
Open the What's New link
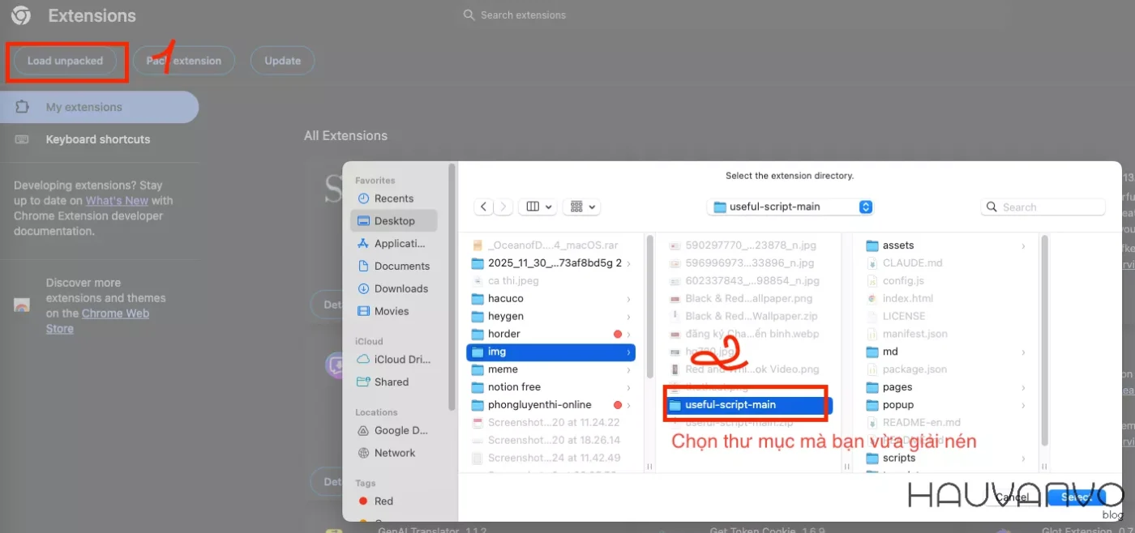coord(117,201)
